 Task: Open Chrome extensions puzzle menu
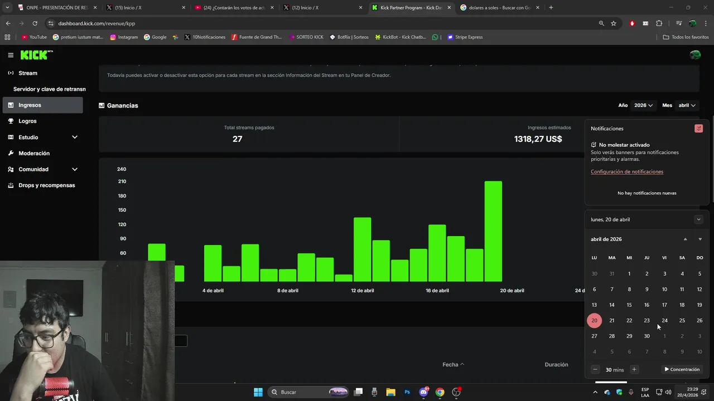click(x=659, y=23)
